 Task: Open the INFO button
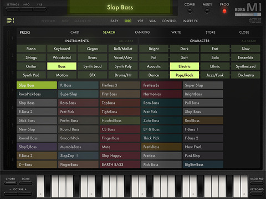26,9
